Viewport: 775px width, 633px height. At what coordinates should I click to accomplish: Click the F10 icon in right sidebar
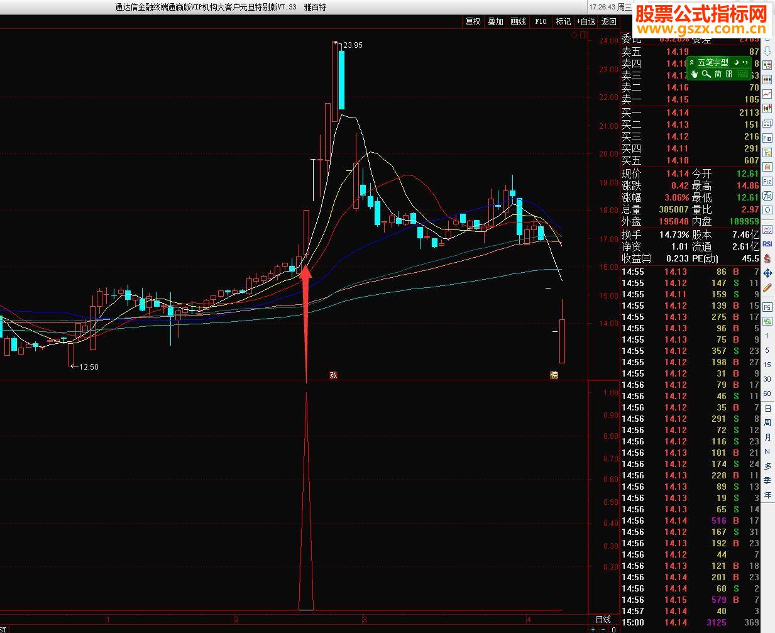pyautogui.click(x=767, y=138)
